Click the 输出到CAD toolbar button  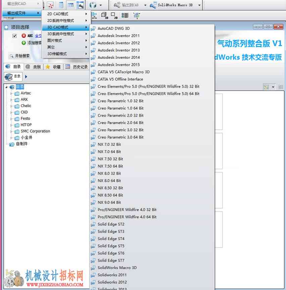click(127, 5)
